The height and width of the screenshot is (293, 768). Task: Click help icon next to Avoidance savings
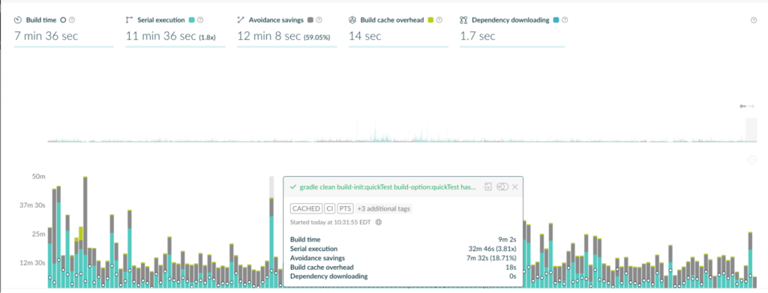319,20
